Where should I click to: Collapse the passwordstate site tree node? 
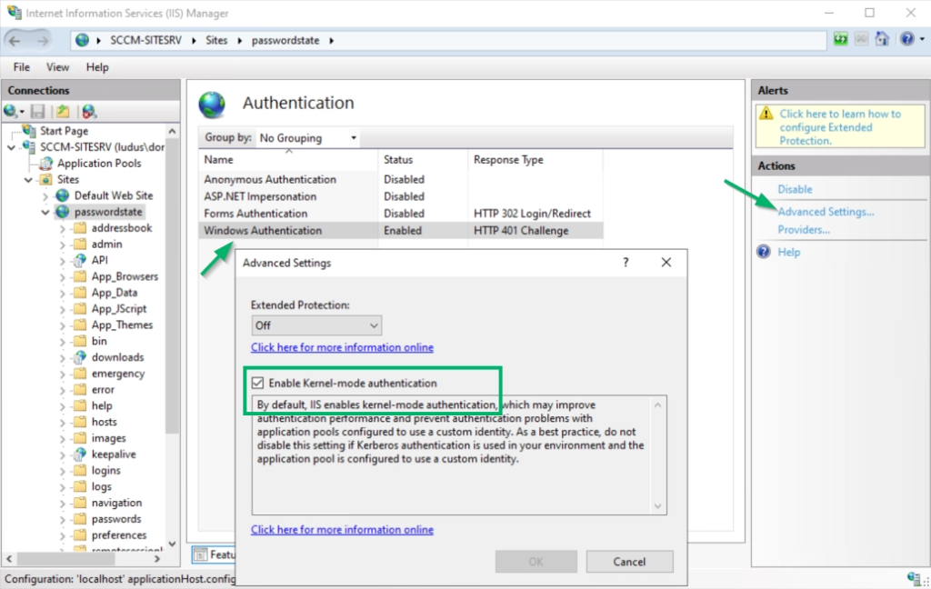tap(46, 212)
